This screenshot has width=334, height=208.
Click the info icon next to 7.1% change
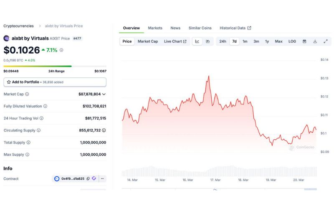pos(61,50)
